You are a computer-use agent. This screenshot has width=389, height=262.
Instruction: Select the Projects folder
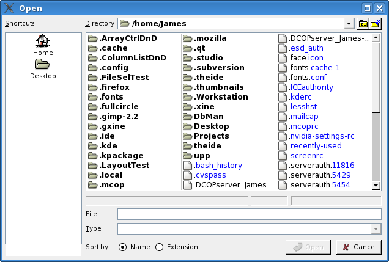point(211,136)
